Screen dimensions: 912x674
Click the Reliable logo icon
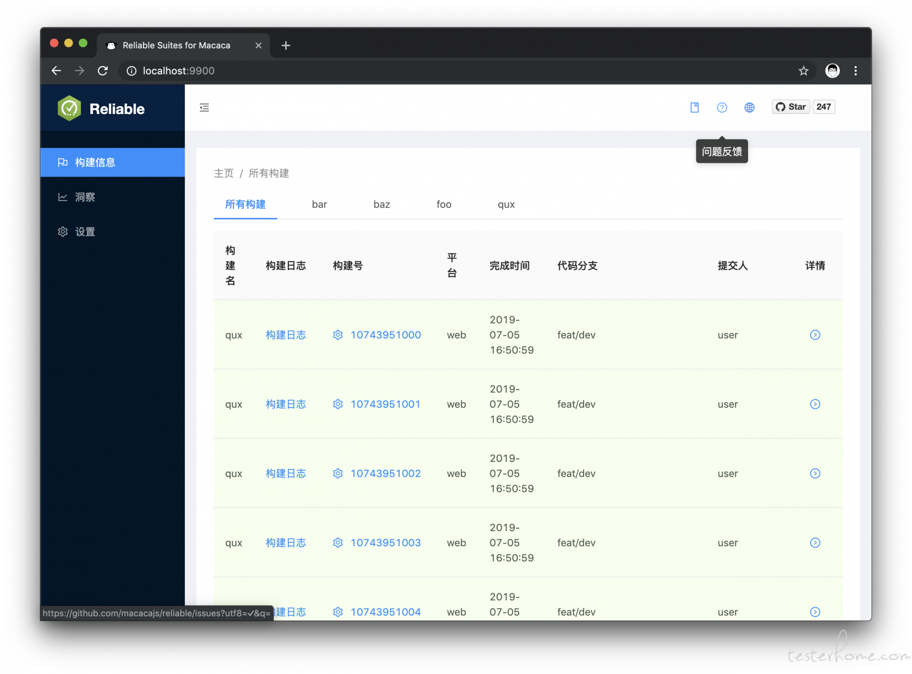click(x=69, y=108)
